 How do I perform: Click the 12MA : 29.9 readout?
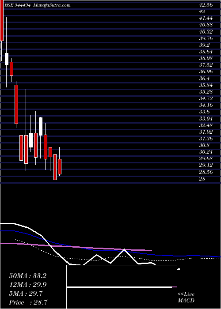(27, 285)
